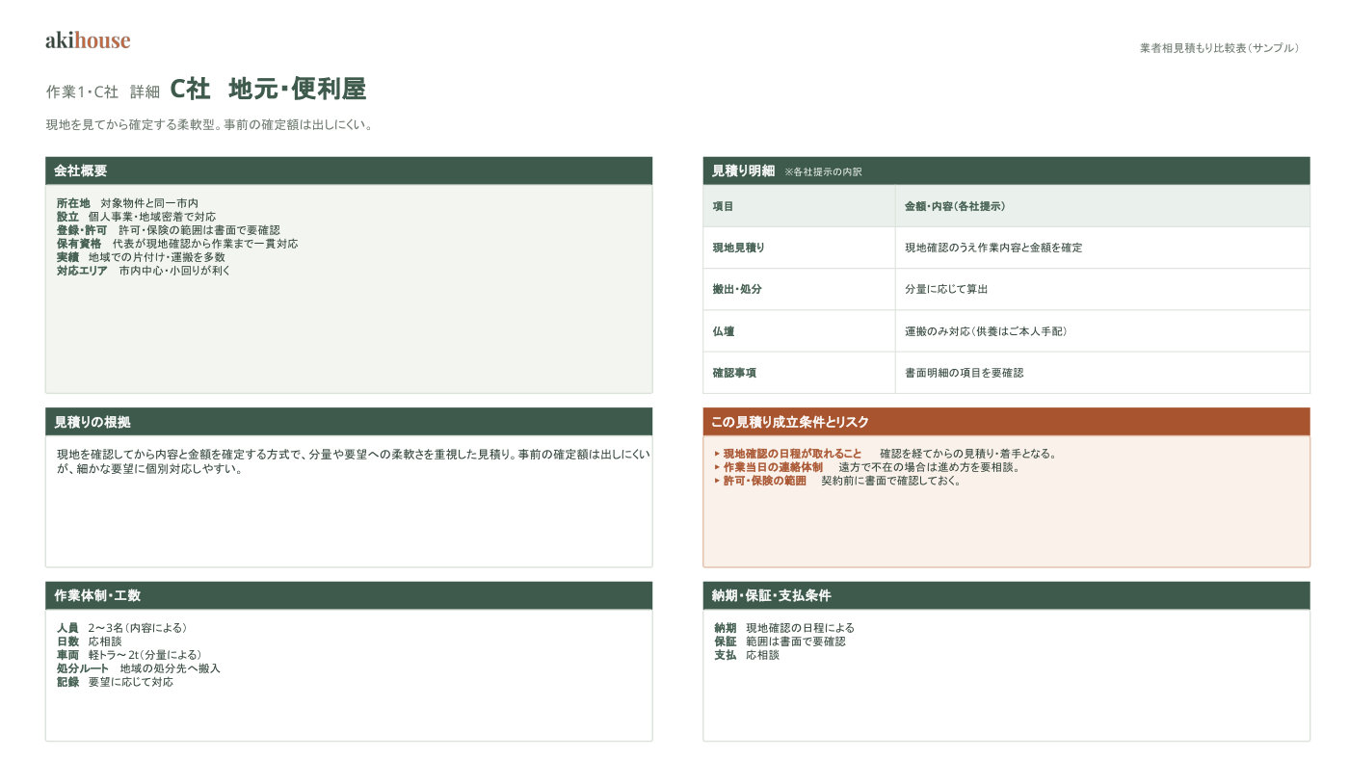Click the 業者相見積もり比較表(サンプル) header text
This screenshot has height=759, width=1349.
tap(1220, 47)
